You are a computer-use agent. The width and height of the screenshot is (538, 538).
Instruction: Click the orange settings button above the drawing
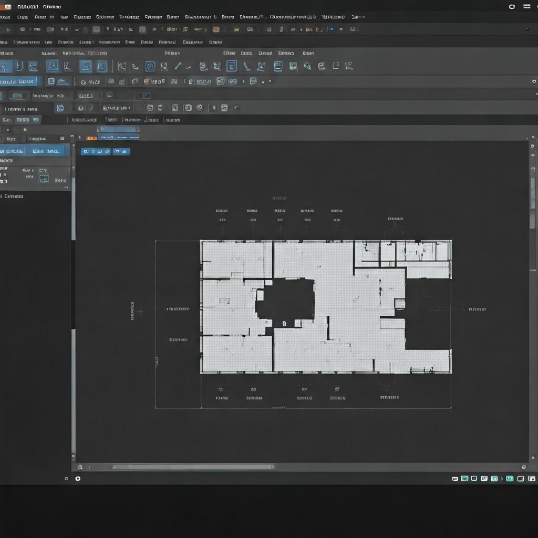(91, 138)
